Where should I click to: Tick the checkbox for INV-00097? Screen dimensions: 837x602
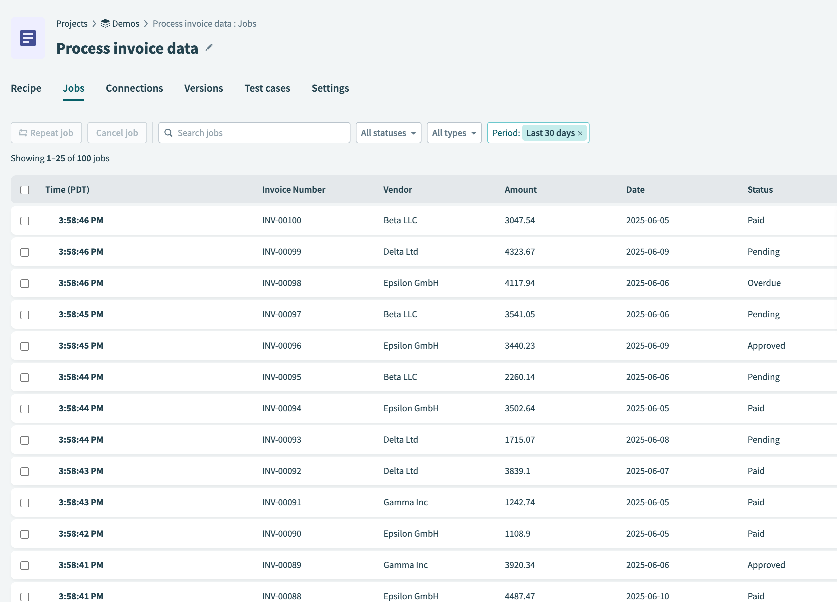[25, 315]
